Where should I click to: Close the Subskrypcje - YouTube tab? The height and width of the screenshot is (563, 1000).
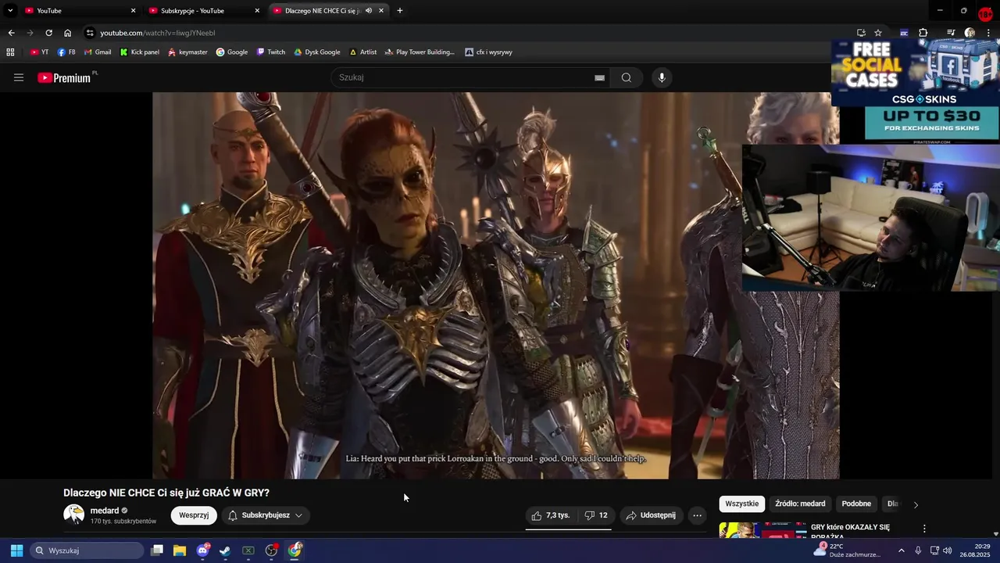(257, 11)
